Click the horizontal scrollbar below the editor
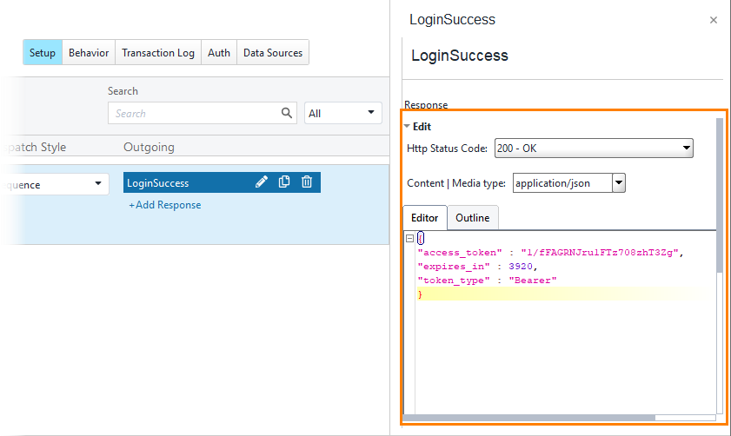 (528, 418)
